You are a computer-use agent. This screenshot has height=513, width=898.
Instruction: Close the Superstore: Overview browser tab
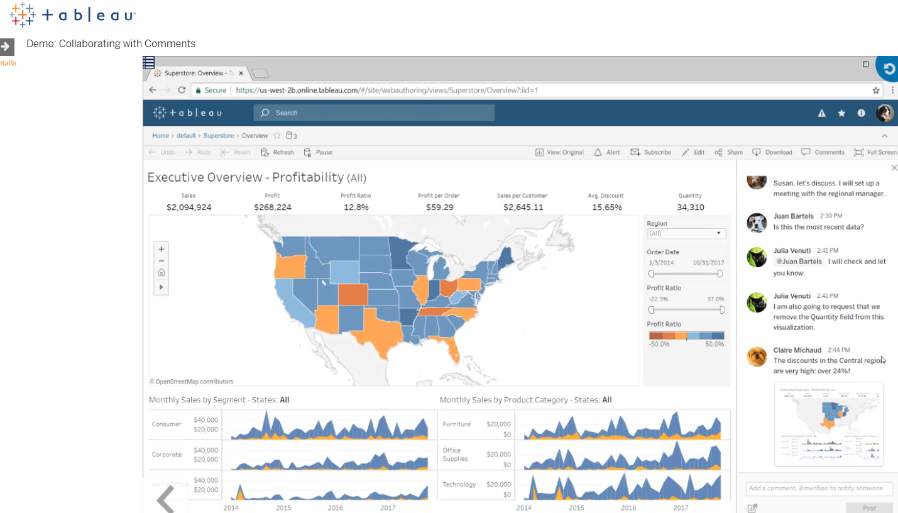[x=241, y=73]
